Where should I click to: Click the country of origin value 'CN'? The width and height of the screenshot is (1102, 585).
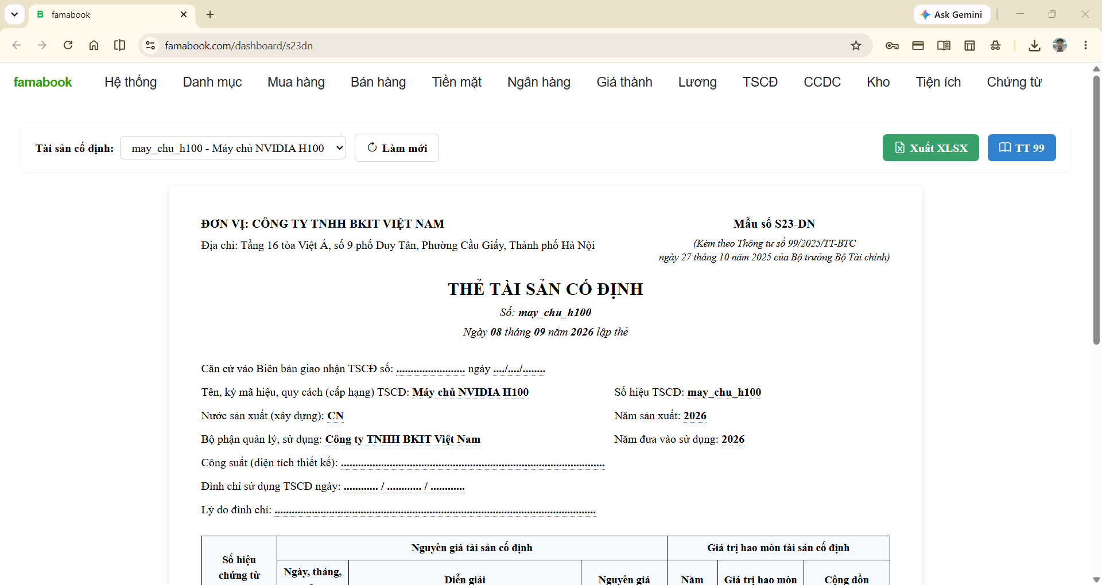[336, 416]
